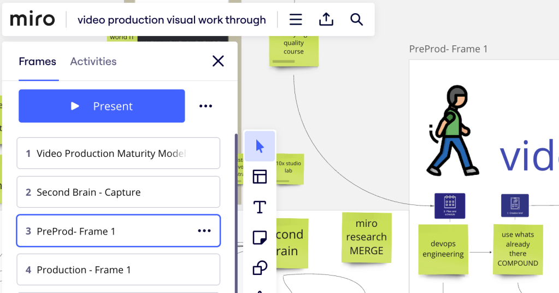
Task: Open the hamburger main menu
Action: point(296,19)
